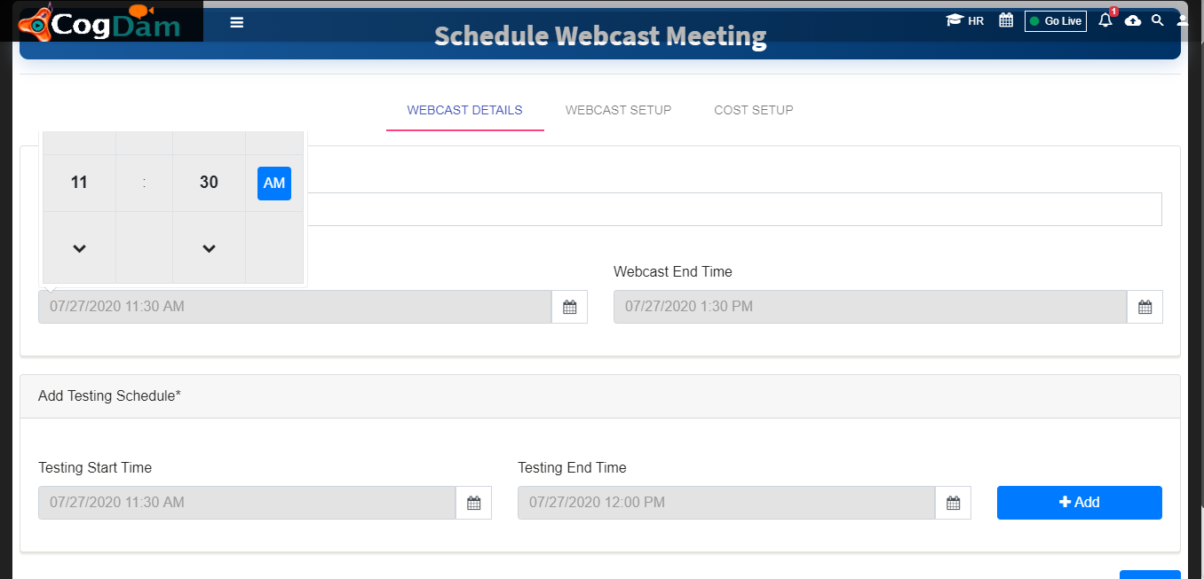The image size is (1204, 579).
Task: Decrease the hour with down chevron
Action: tap(79, 248)
